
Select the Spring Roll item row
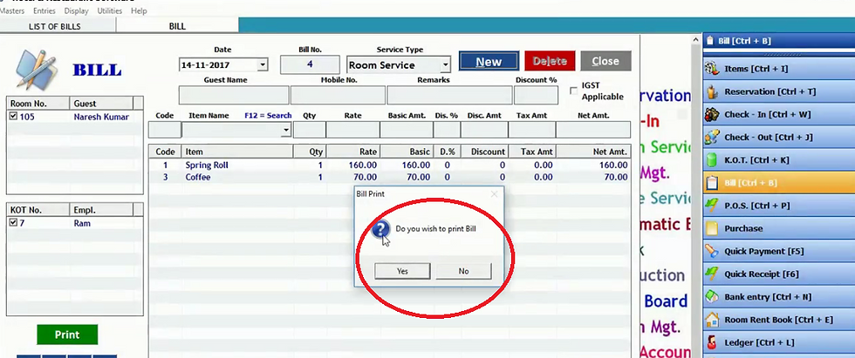click(389, 165)
